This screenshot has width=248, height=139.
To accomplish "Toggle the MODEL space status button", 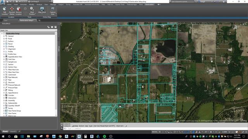I will coord(155,132).
